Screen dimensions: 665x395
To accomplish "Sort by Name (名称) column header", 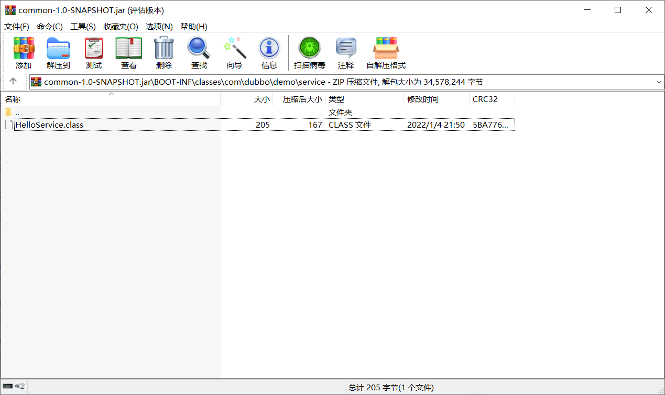I will 111,99.
